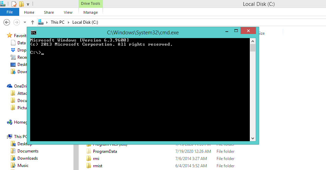Go back using the Back arrow
Image resolution: width=326 pixels, height=170 pixels.
pos(7,22)
